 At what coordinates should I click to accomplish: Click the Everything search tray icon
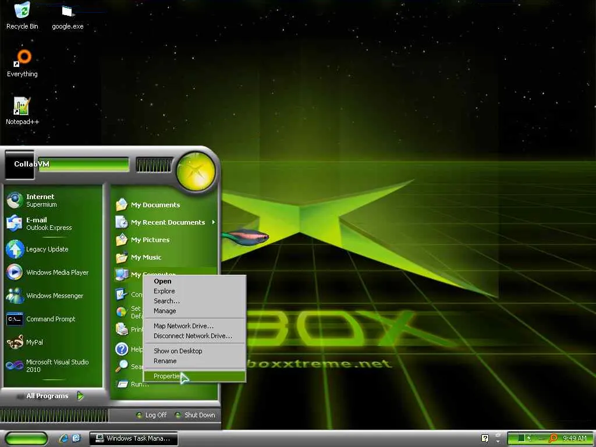click(553, 438)
